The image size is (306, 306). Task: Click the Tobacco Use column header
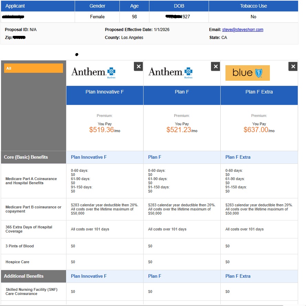pyautogui.click(x=253, y=6)
